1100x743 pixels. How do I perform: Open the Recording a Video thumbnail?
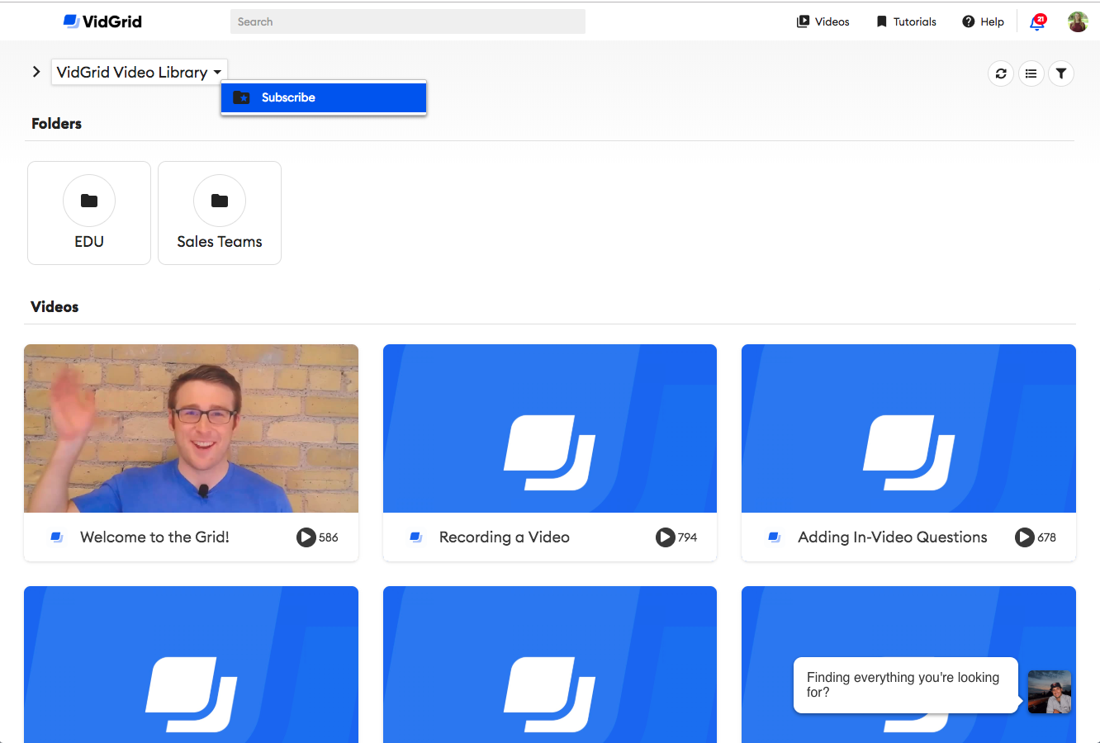(550, 428)
